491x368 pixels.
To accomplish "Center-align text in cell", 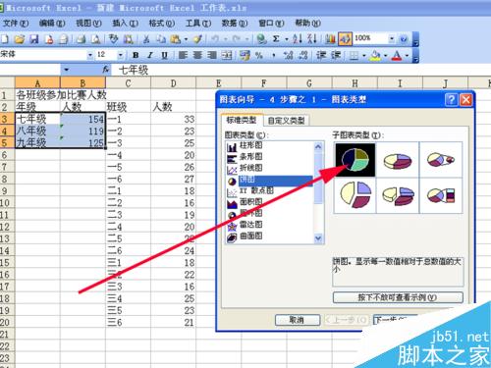I will tap(197, 55).
